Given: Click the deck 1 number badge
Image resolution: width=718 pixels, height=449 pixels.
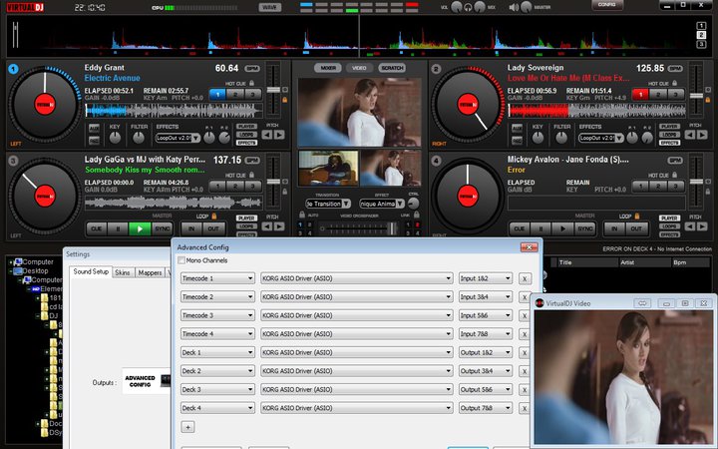Looking at the screenshot, I should click(13, 69).
